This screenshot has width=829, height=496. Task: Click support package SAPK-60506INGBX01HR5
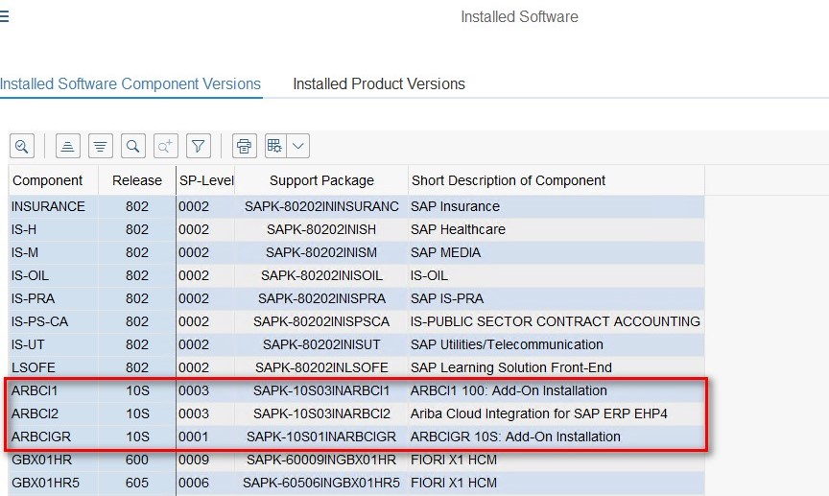(x=321, y=483)
